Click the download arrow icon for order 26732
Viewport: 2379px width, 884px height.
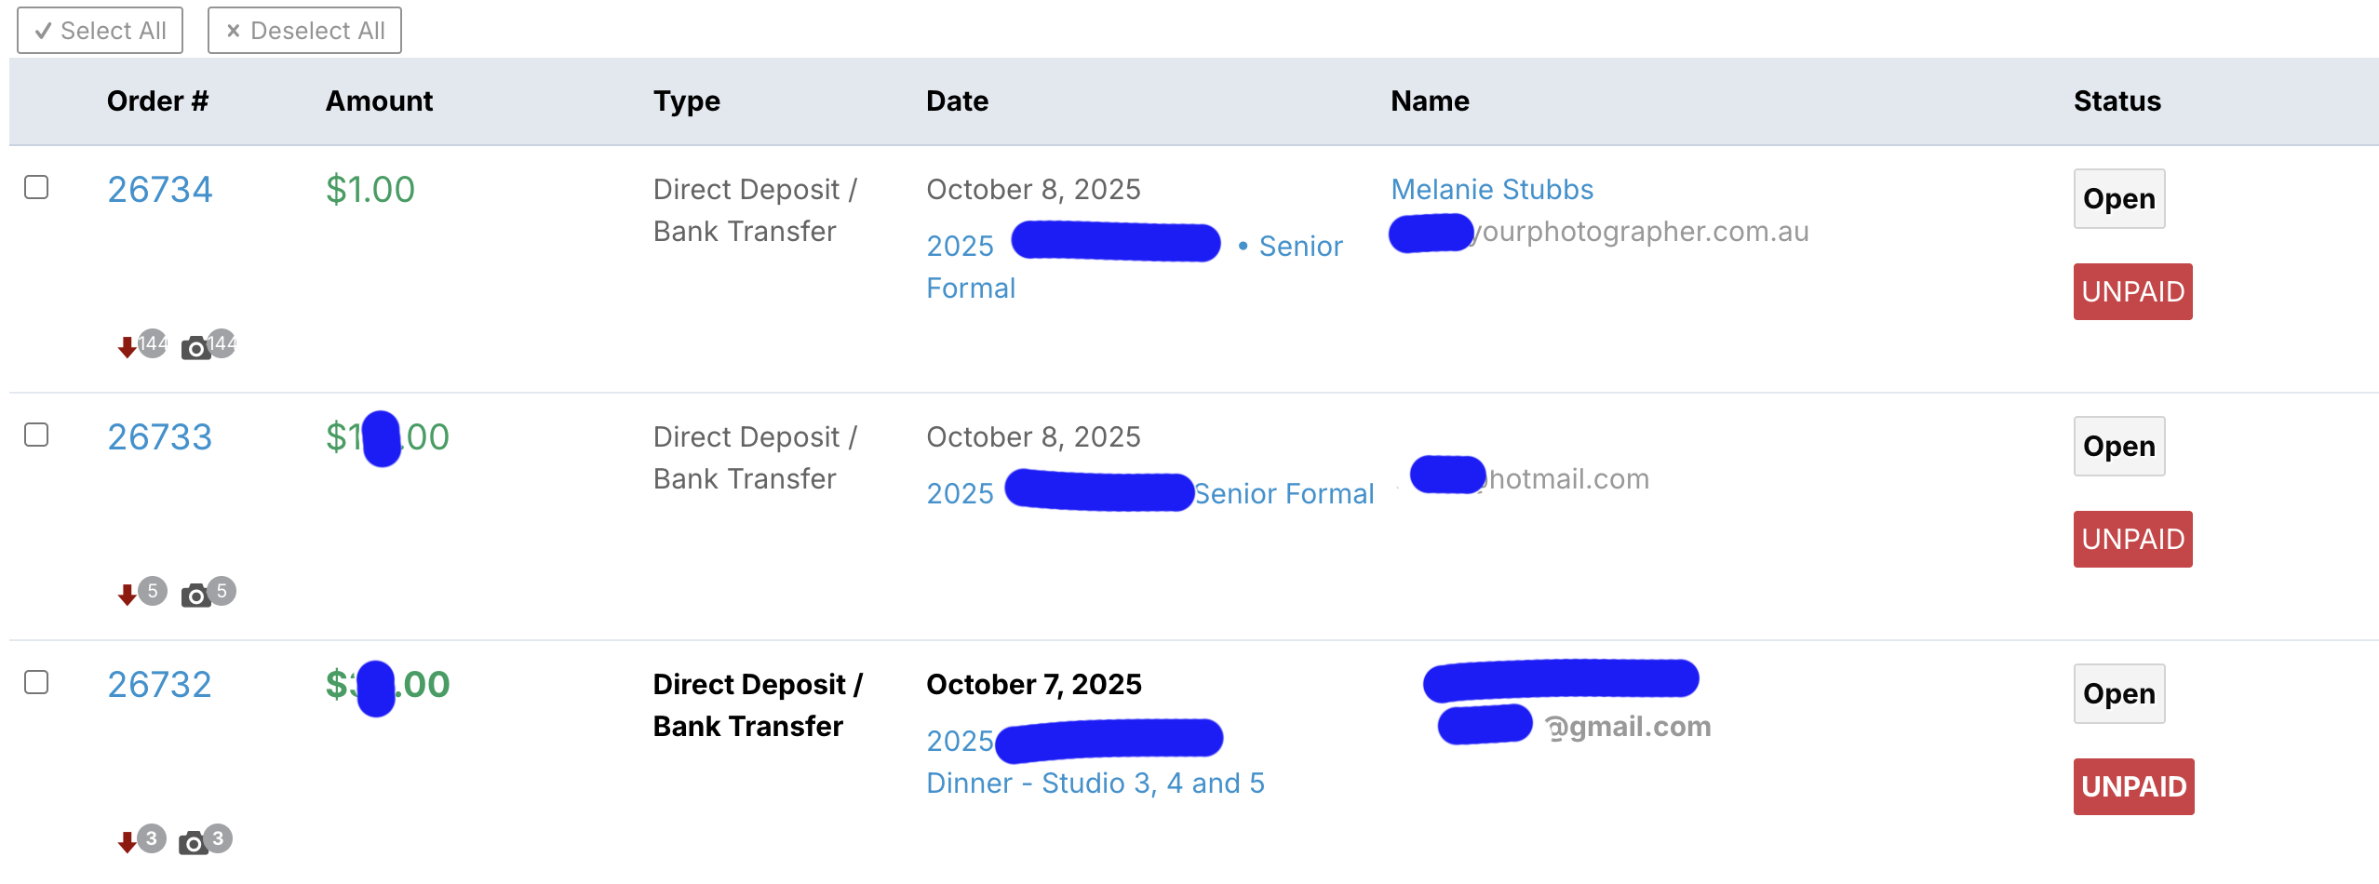coord(128,843)
